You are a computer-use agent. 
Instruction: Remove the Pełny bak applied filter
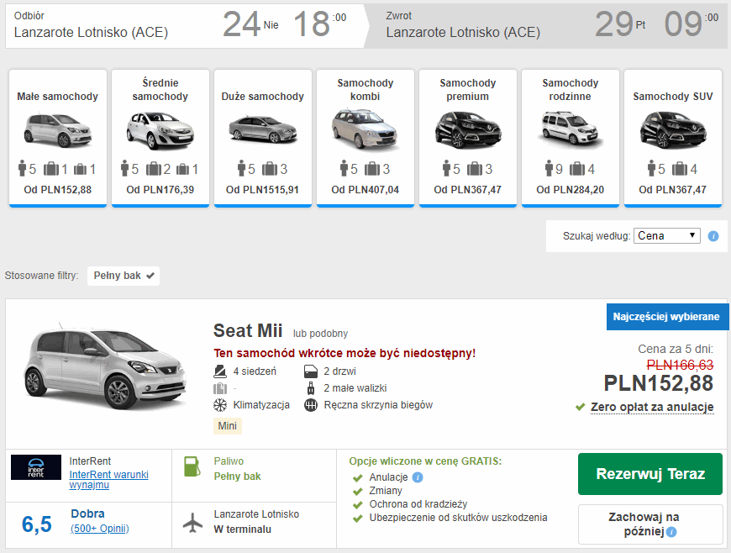tap(150, 276)
